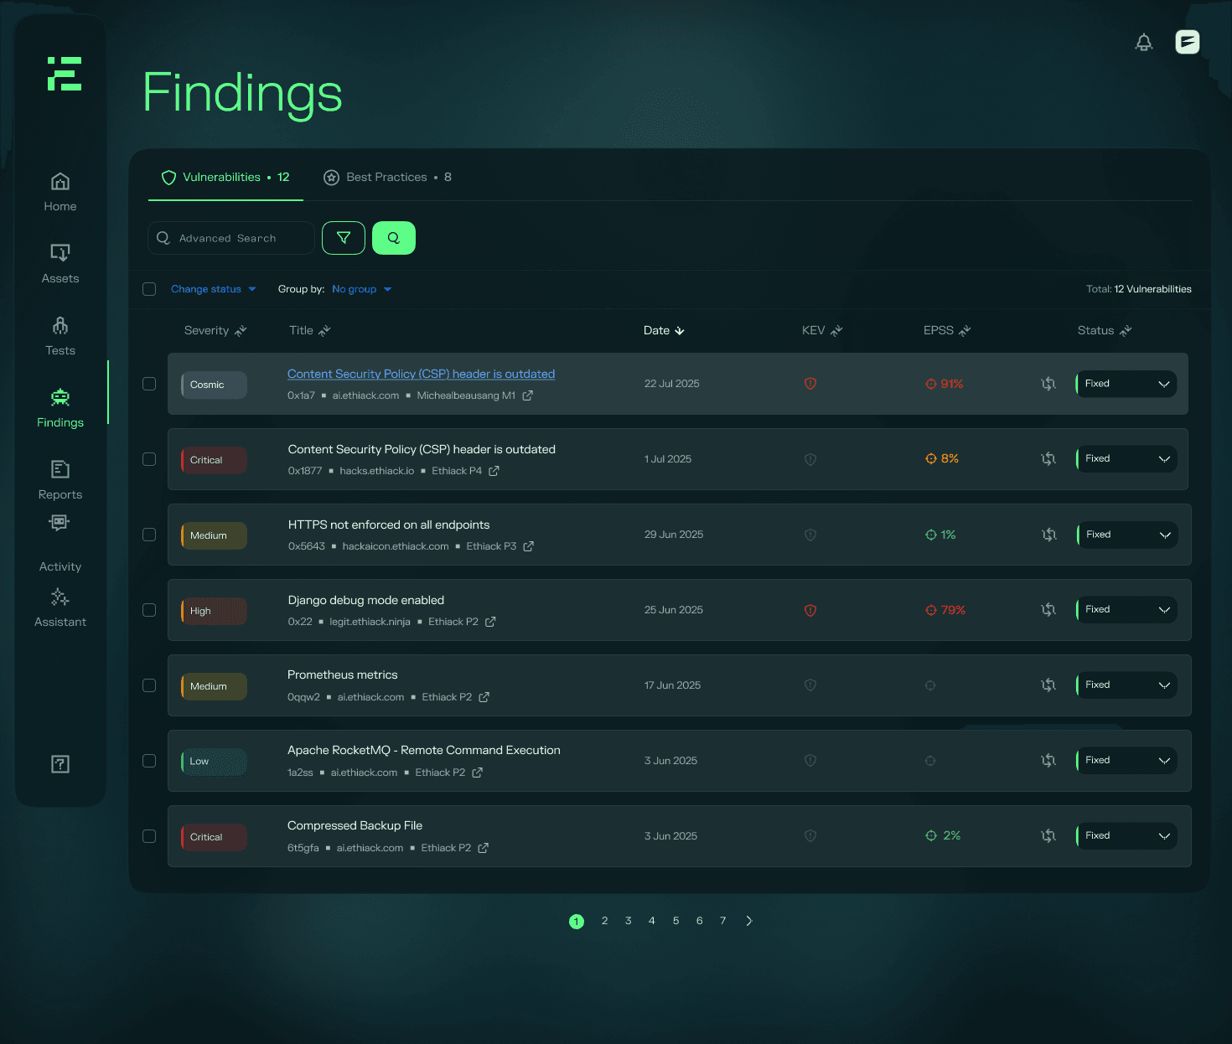1232x1044 pixels.
Task: Open status dropdown for 22 Jul 2025 finding
Action: point(1126,384)
